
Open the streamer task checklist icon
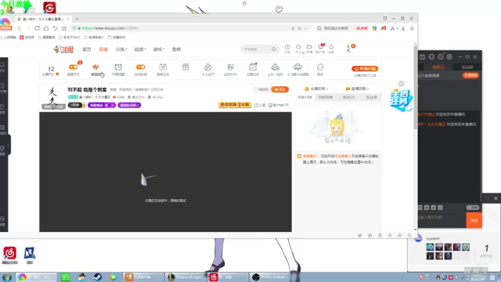(253, 67)
